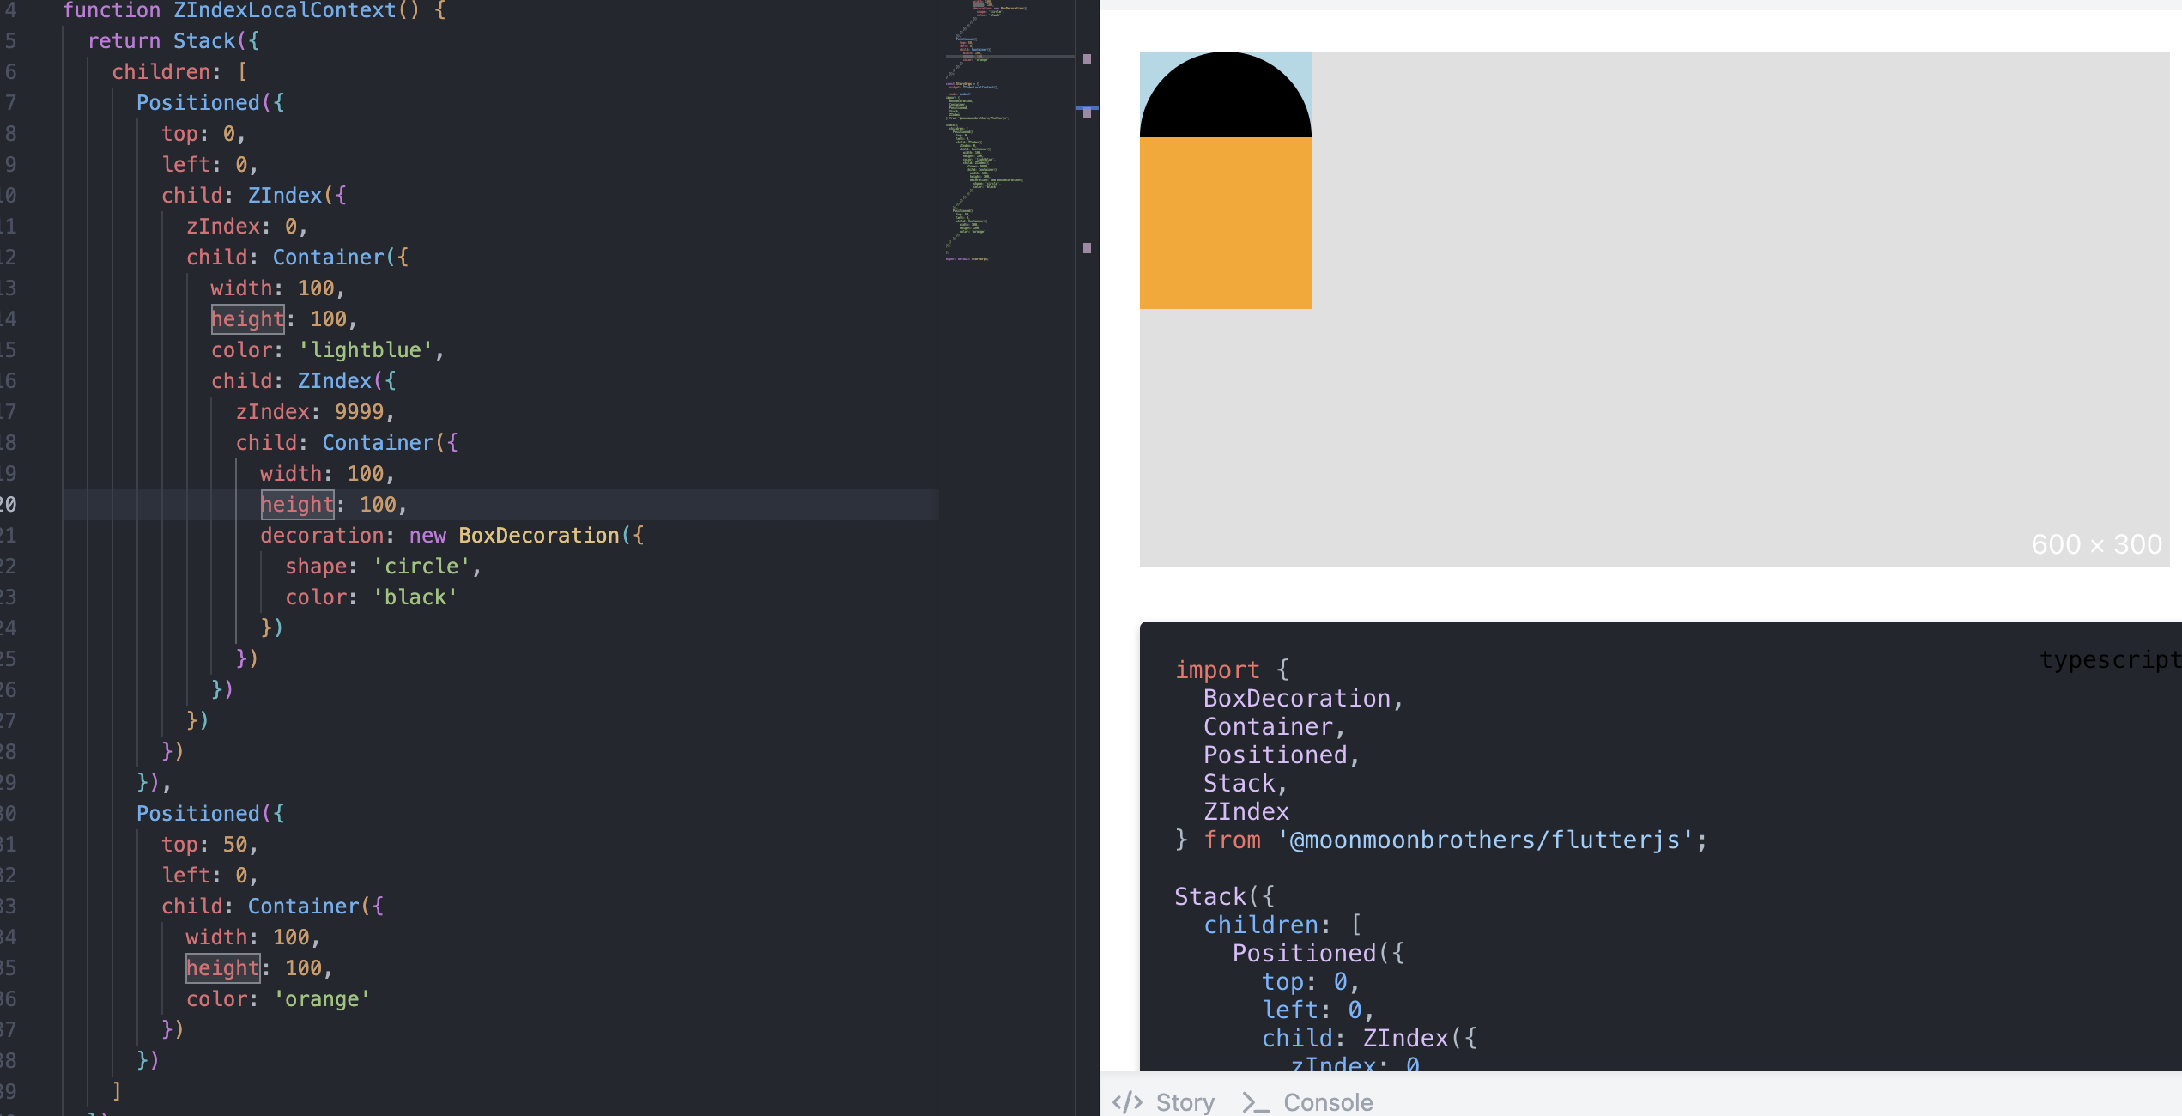
Task: Switch to the Console tab
Action: [1327, 1102]
